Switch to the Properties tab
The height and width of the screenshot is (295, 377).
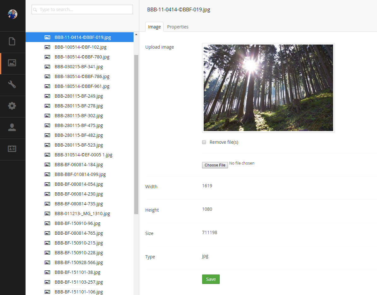178,27
